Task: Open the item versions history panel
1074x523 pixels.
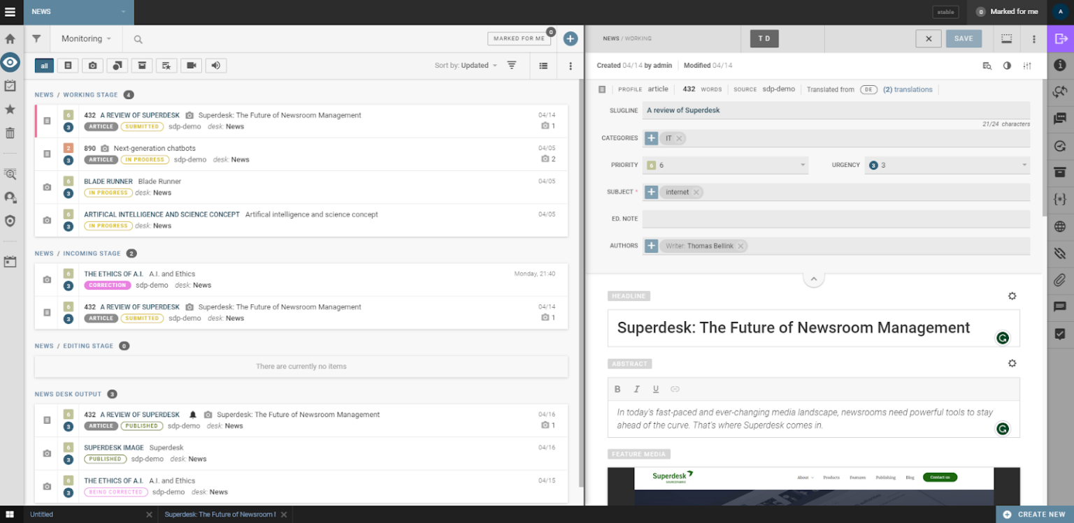Action: pyautogui.click(x=1060, y=145)
